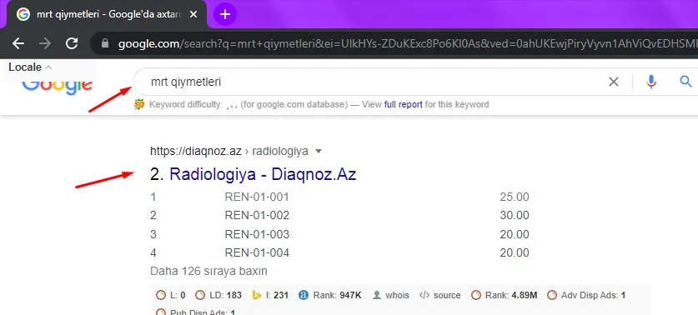Select the mrt qiymetleri browser tab
This screenshot has height=315, width=698.
pyautogui.click(x=107, y=14)
